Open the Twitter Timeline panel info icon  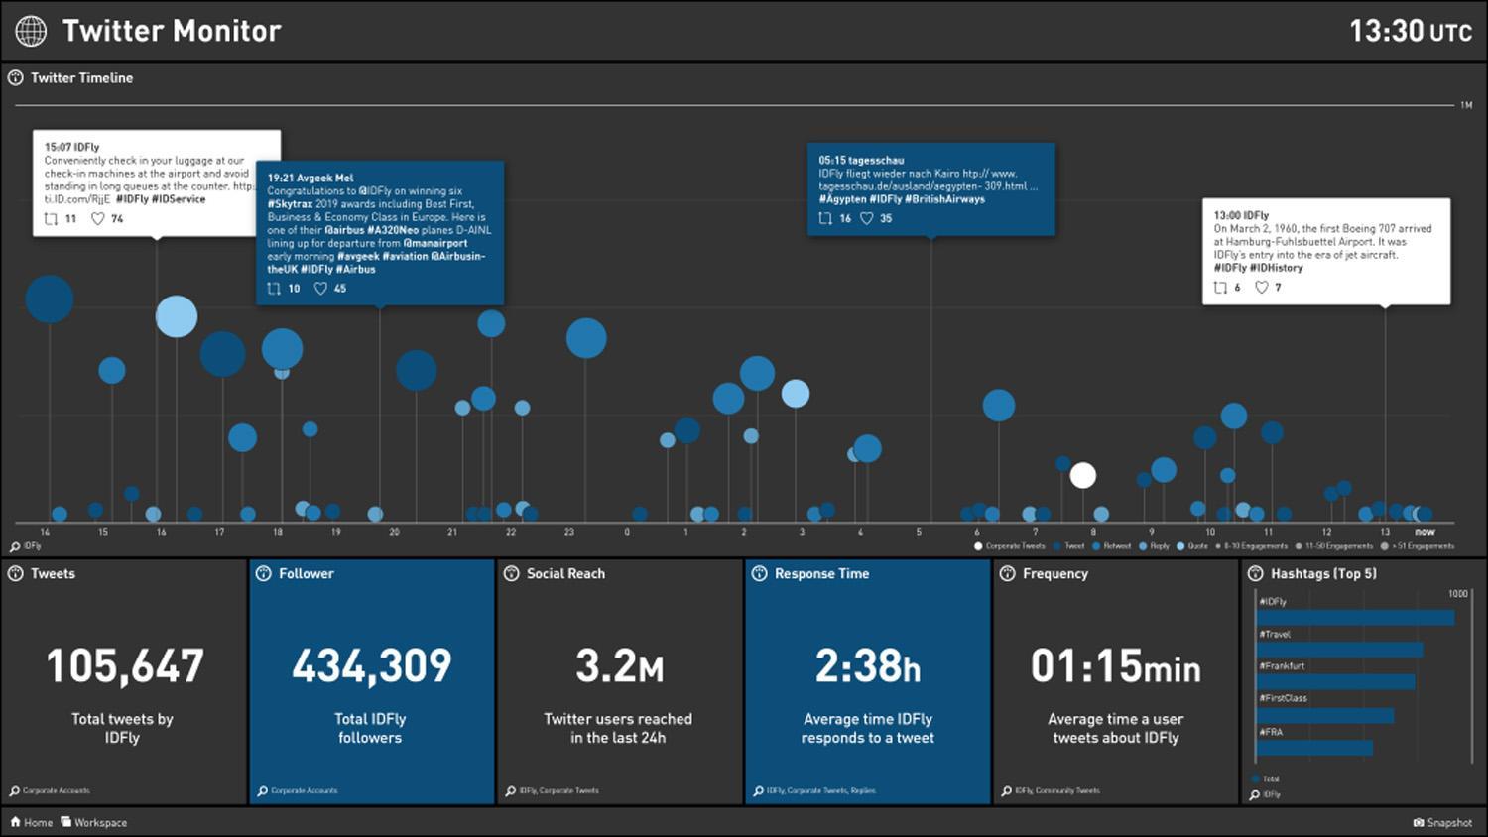coord(15,77)
